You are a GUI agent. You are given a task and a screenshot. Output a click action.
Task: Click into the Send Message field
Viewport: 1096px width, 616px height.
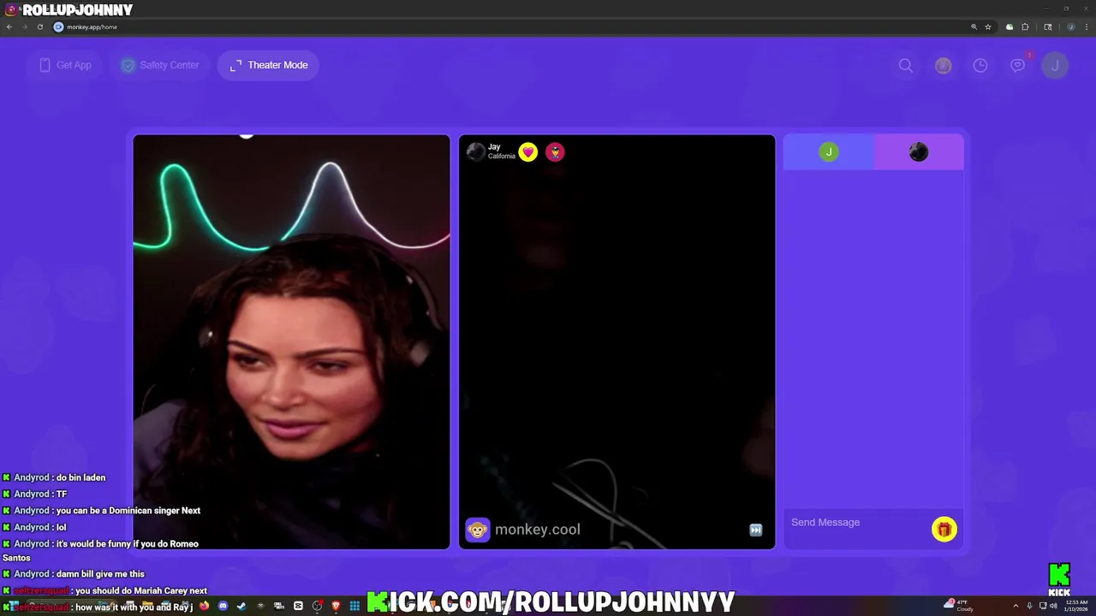click(856, 523)
